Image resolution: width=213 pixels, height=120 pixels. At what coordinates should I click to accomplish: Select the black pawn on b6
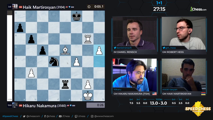click(31, 39)
